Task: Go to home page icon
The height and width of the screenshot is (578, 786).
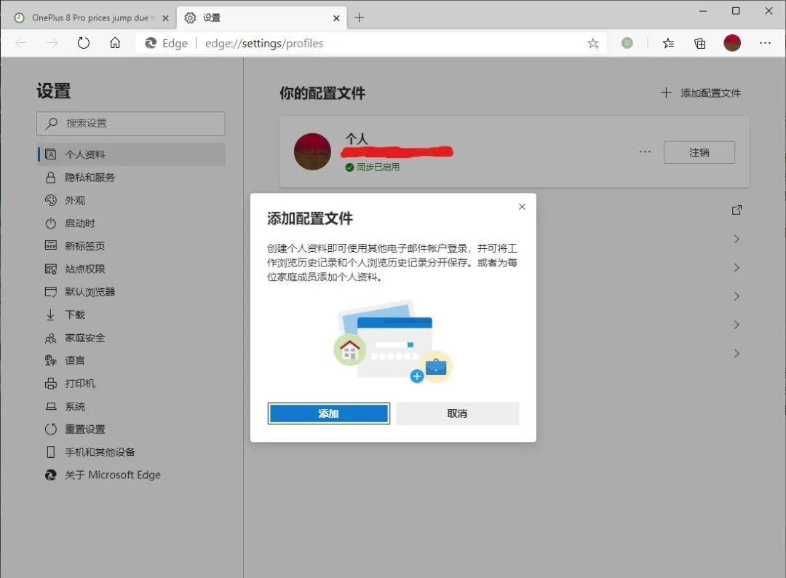Action: (115, 43)
